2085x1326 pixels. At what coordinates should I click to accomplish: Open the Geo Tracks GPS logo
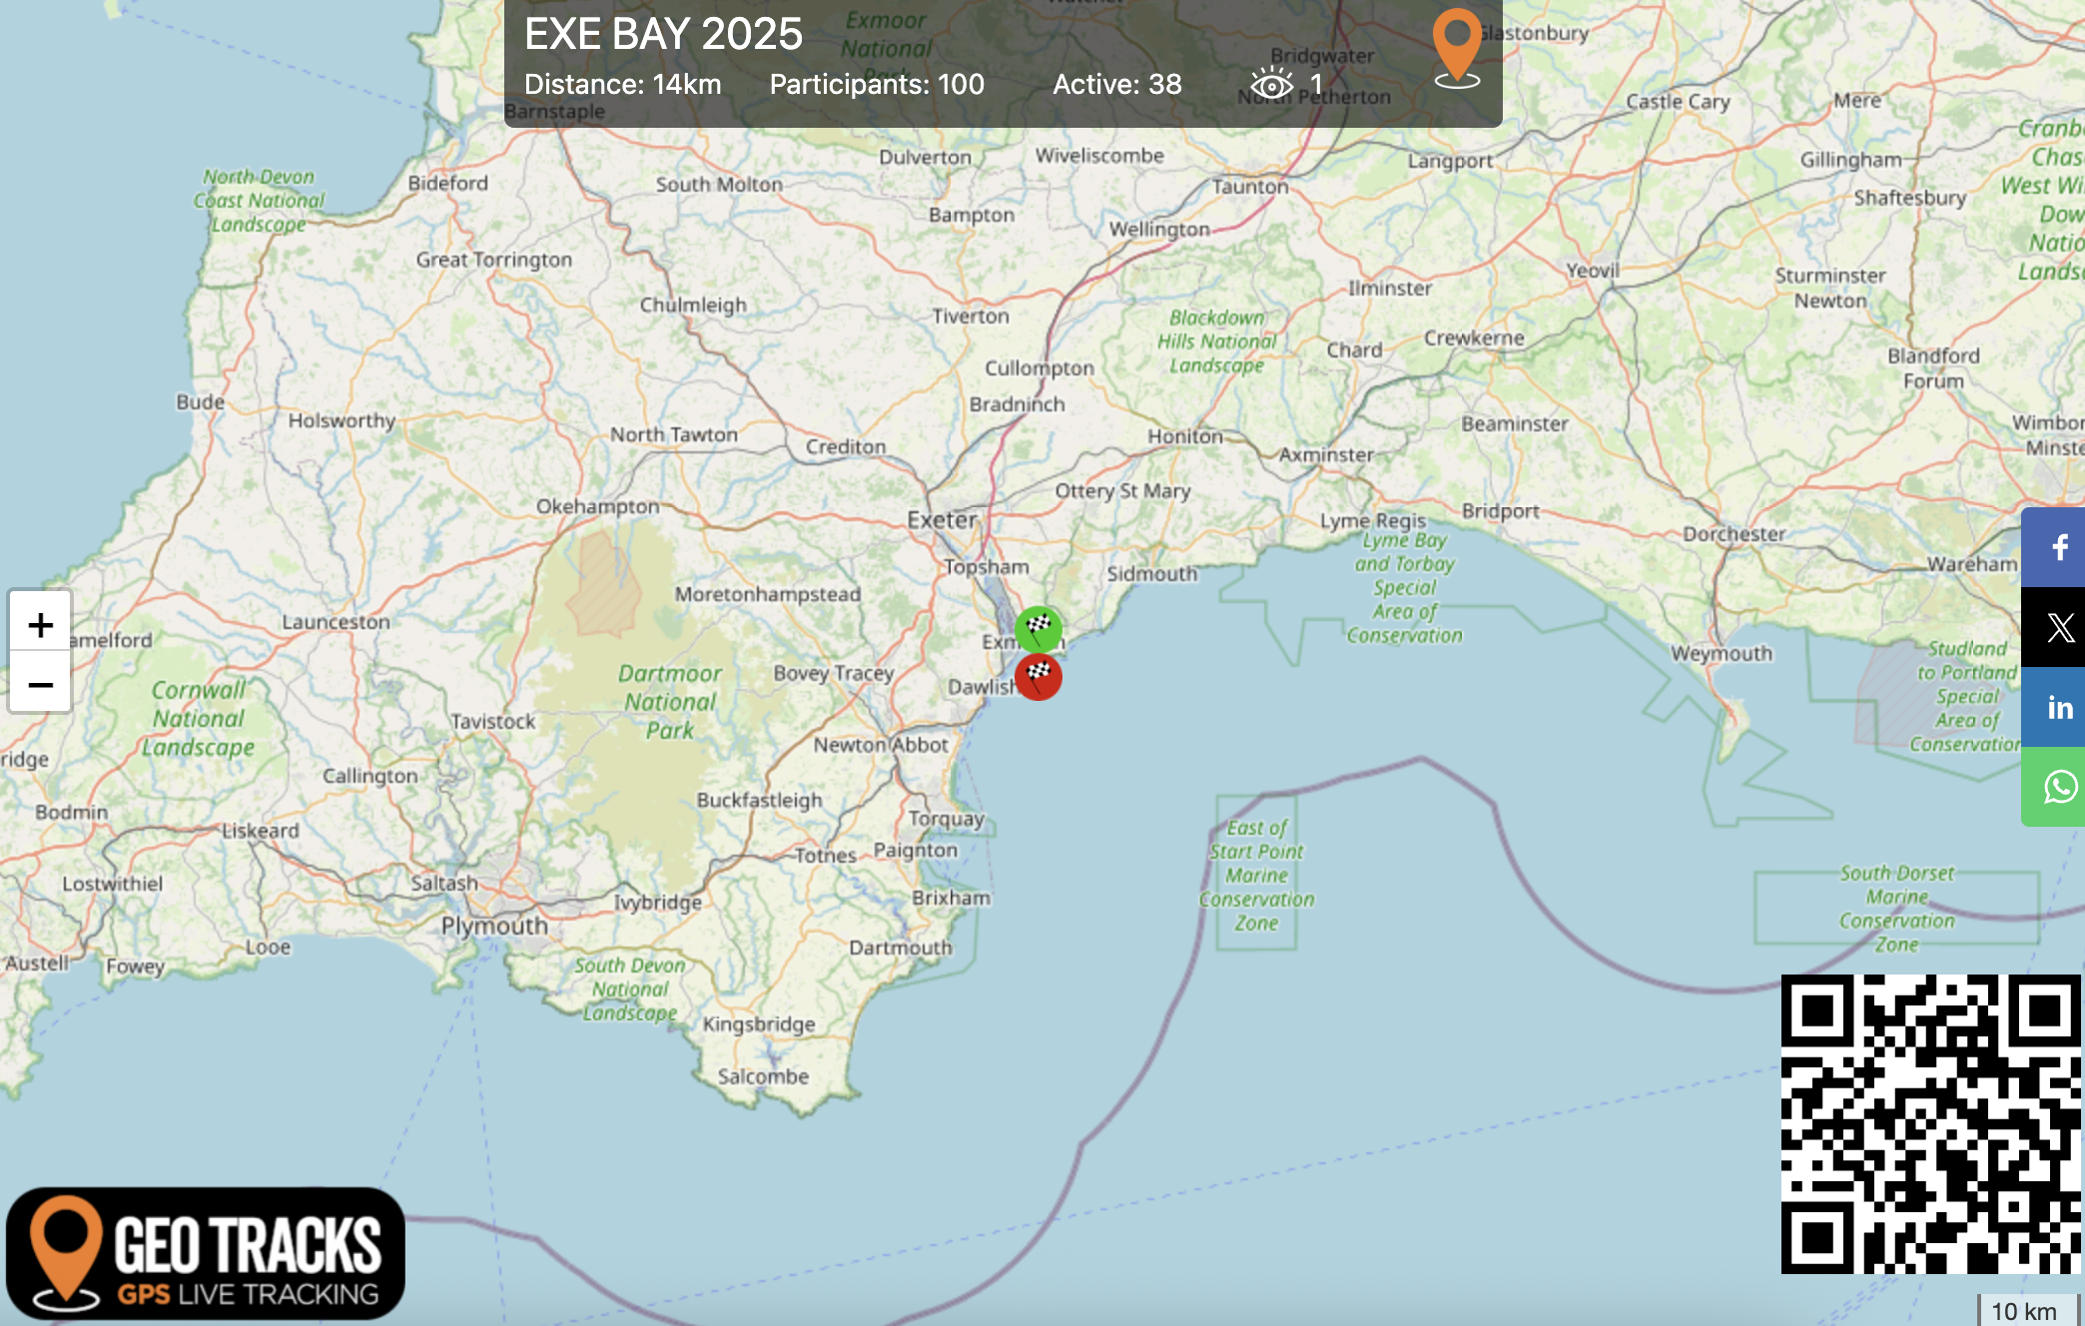tap(206, 1252)
